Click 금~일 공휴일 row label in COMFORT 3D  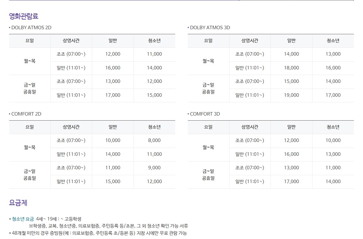[208, 175]
